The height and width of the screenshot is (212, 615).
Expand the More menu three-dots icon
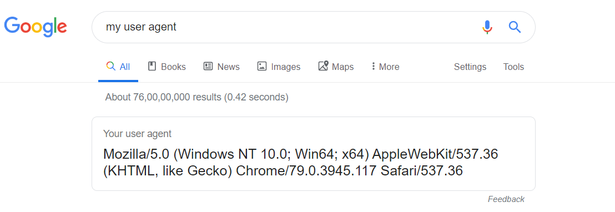tap(374, 66)
